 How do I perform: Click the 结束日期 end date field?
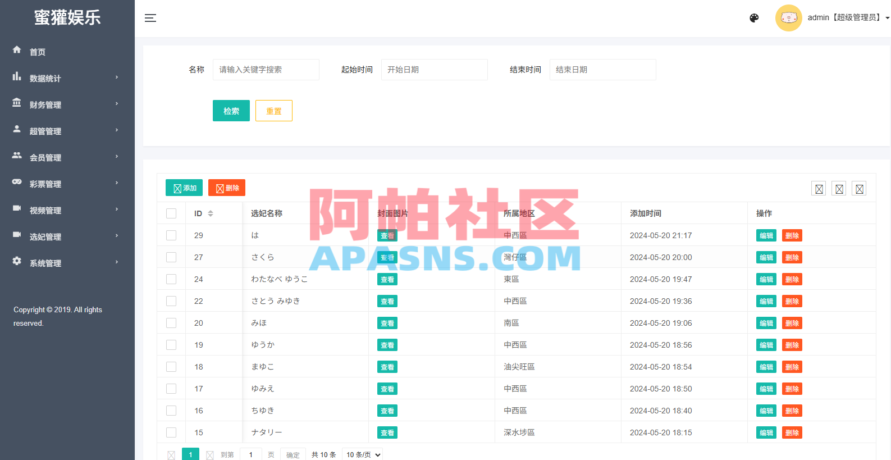(x=603, y=70)
